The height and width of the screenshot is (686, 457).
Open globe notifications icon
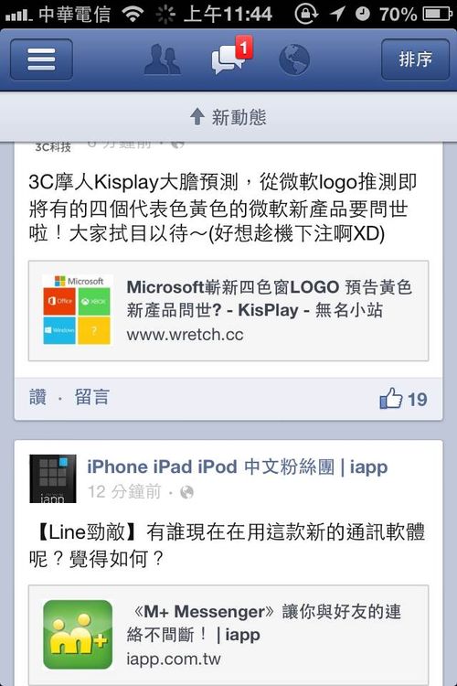(294, 59)
